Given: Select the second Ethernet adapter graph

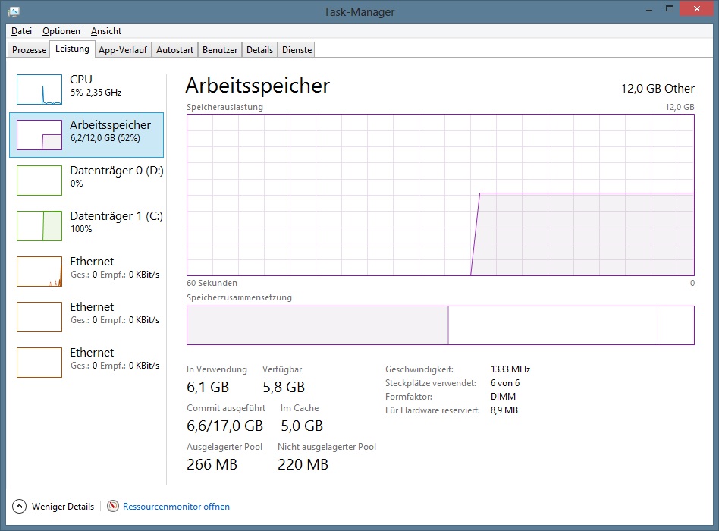Looking at the screenshot, I should coord(39,317).
